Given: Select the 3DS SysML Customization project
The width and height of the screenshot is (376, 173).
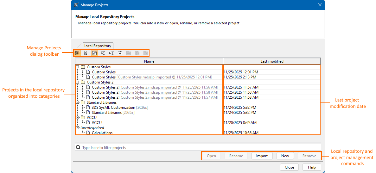Looking at the screenshot, I should 113,108.
